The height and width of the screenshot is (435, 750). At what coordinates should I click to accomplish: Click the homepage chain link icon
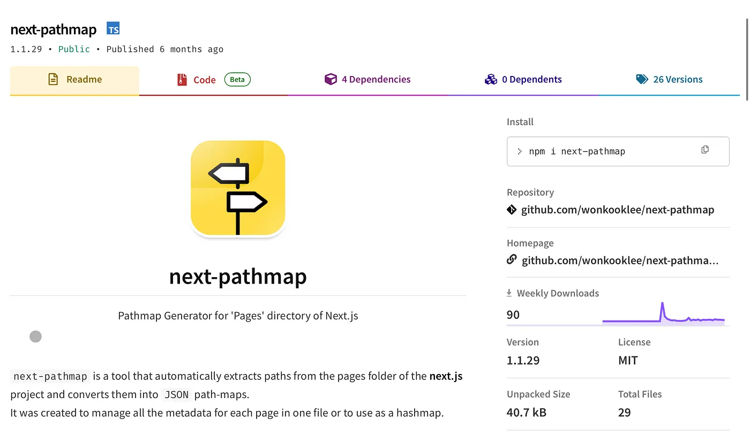pyautogui.click(x=512, y=260)
